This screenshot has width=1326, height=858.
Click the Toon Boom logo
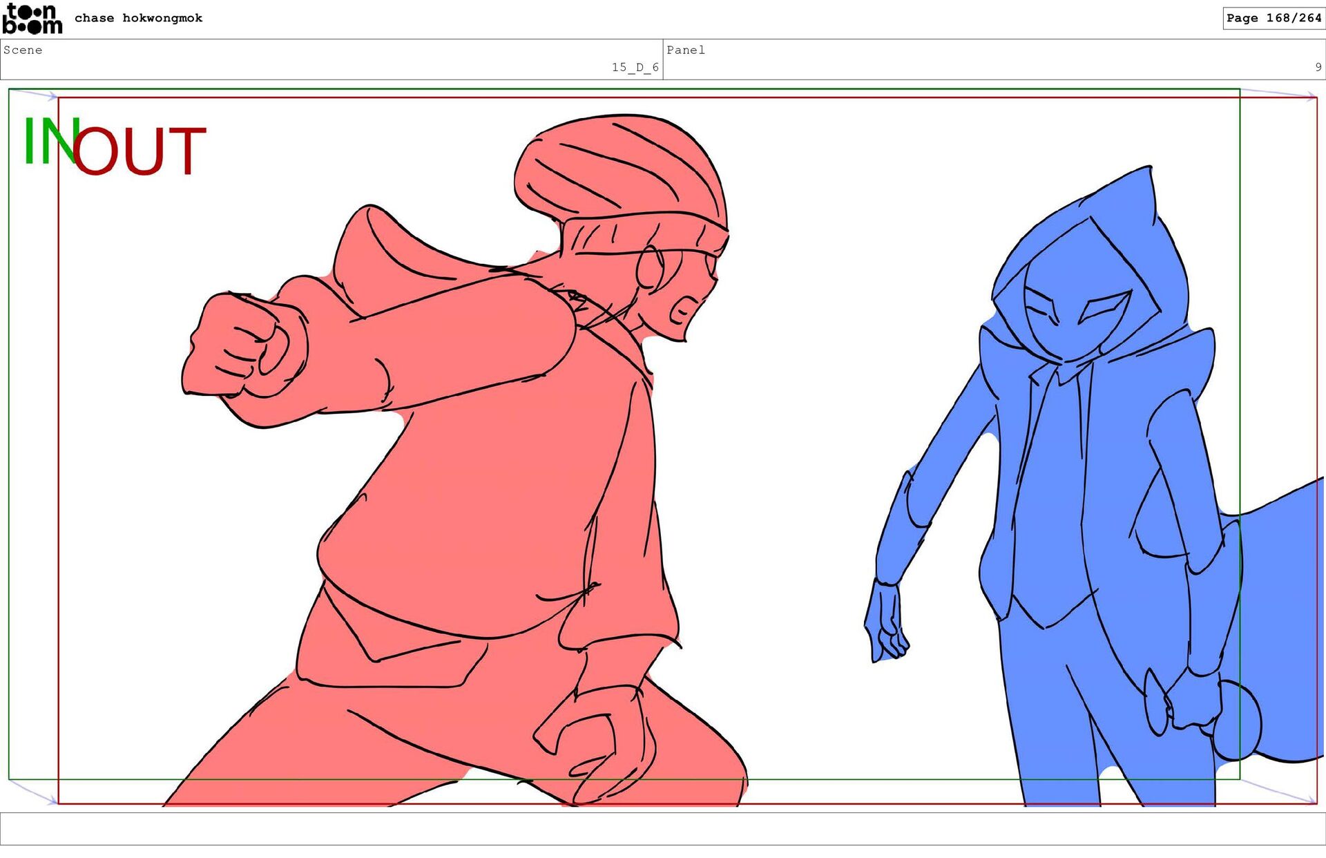tap(32, 19)
